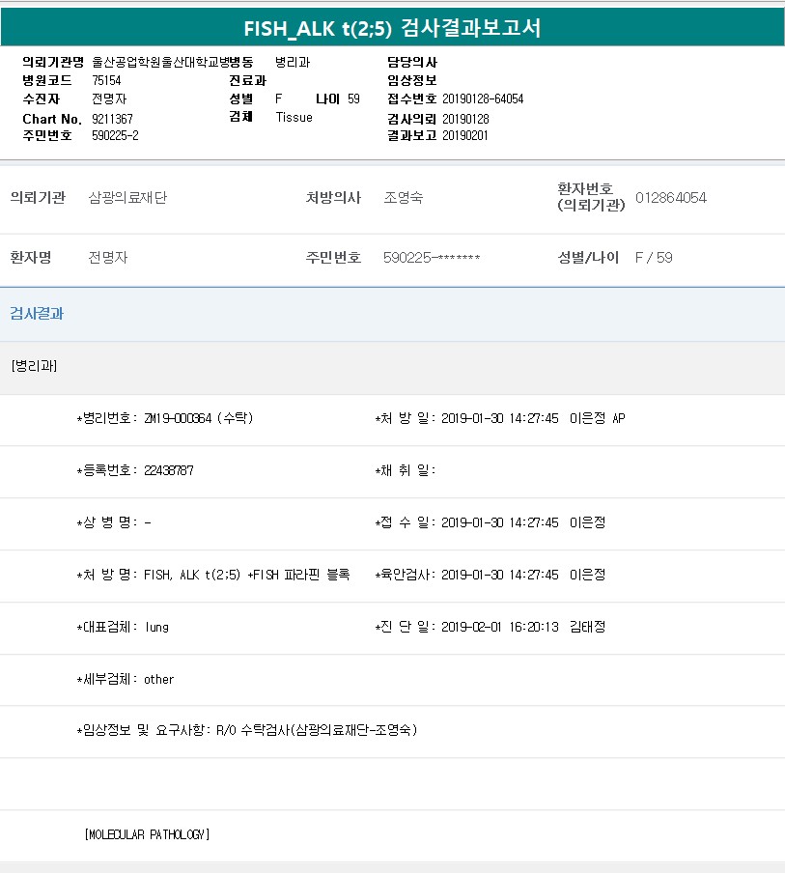Select the 접수번호 value in header
The image size is (785, 873).
(x=483, y=99)
